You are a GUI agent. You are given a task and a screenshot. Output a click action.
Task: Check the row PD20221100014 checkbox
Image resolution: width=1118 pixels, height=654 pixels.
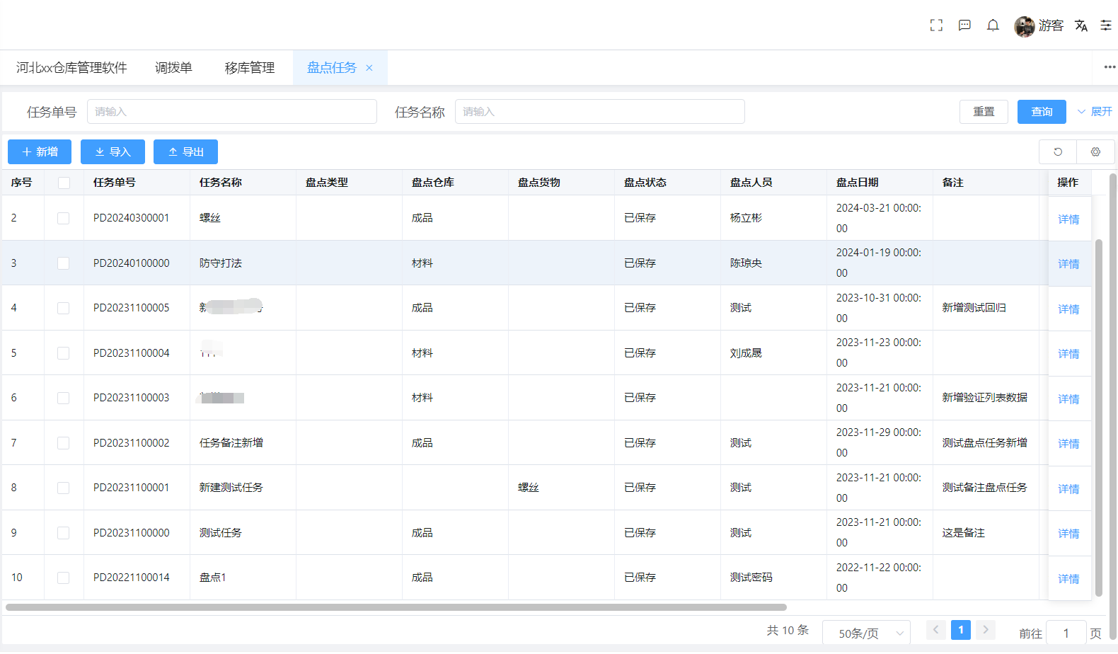point(64,578)
